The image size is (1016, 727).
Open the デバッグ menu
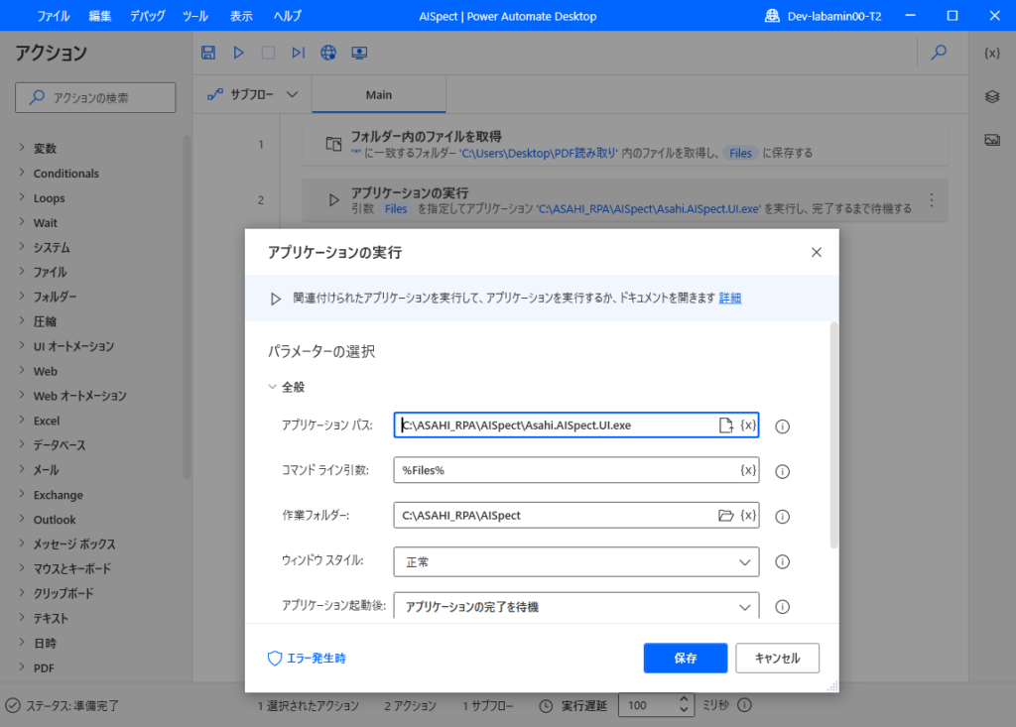click(x=147, y=16)
